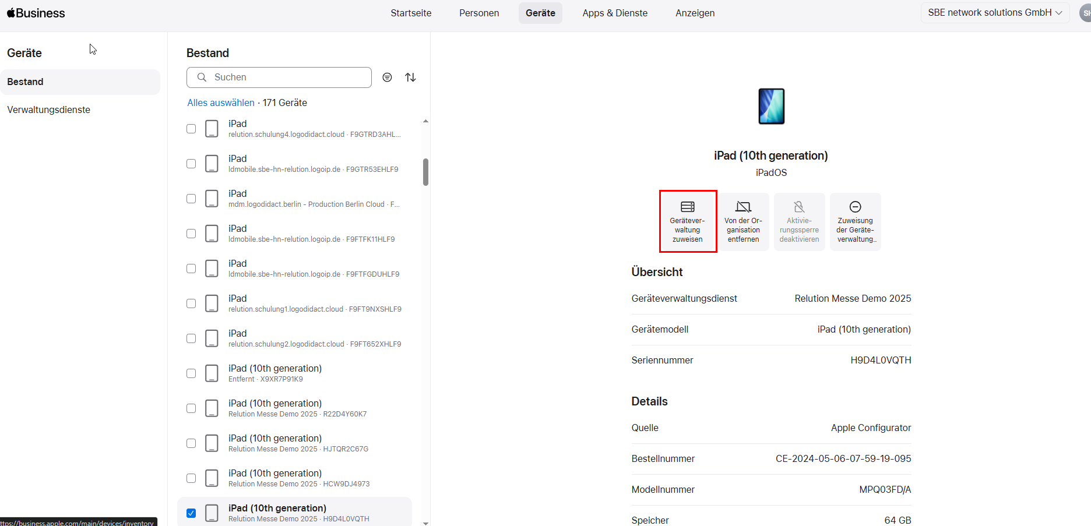The image size is (1091, 526).
Task: Click the Apple Configurator source value
Action: [871, 428]
